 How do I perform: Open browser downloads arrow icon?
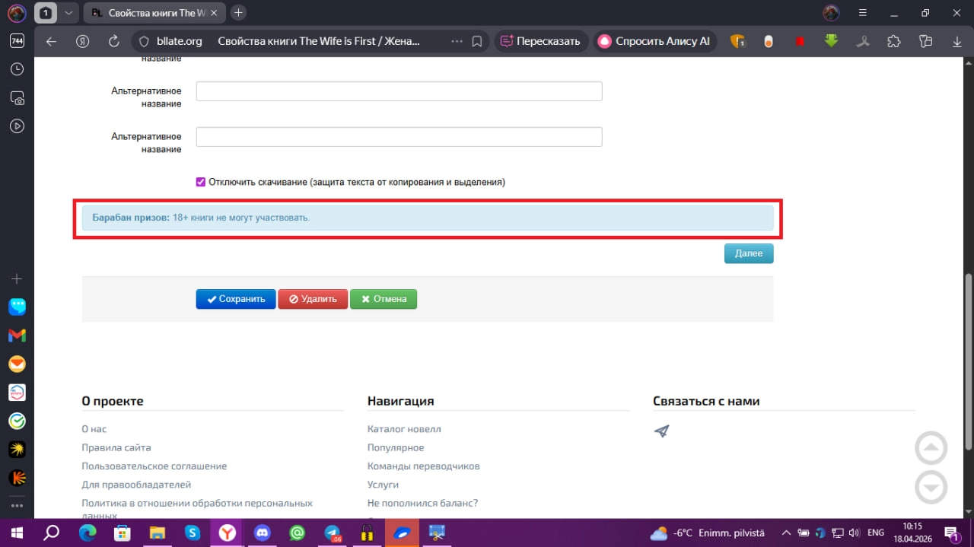[957, 41]
